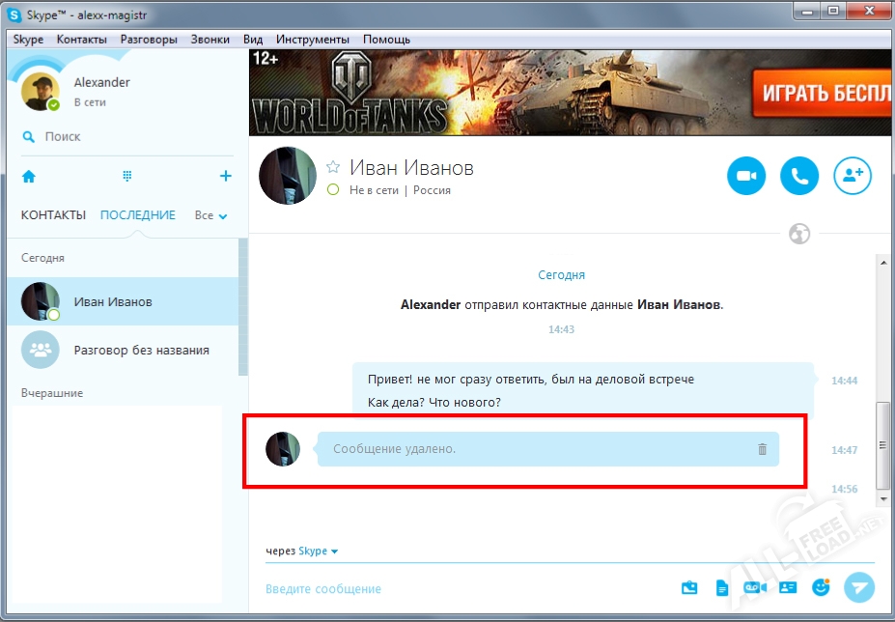Start a voice call with Иван Иванов

click(x=799, y=176)
